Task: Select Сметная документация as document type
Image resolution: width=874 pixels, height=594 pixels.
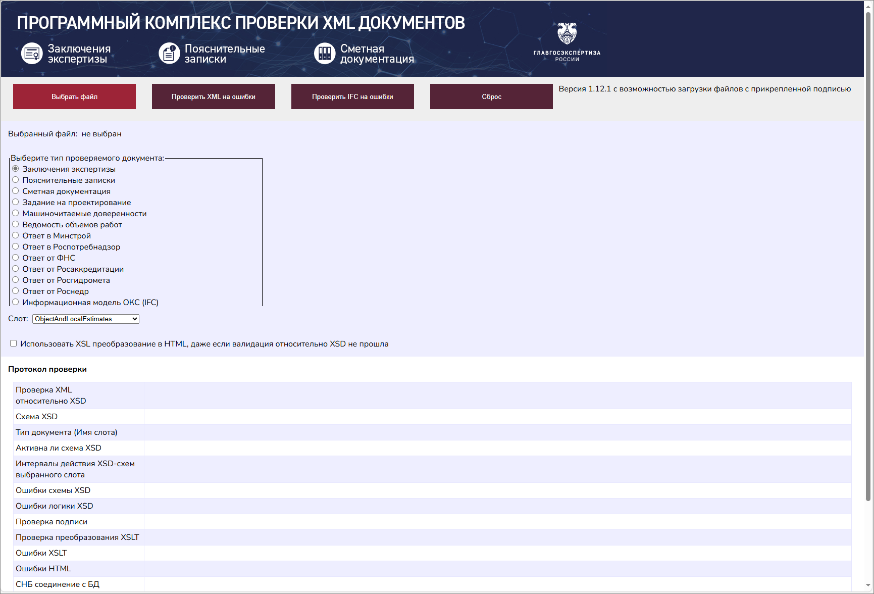Action: [x=15, y=191]
